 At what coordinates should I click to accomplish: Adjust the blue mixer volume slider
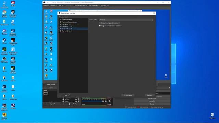(93, 101)
